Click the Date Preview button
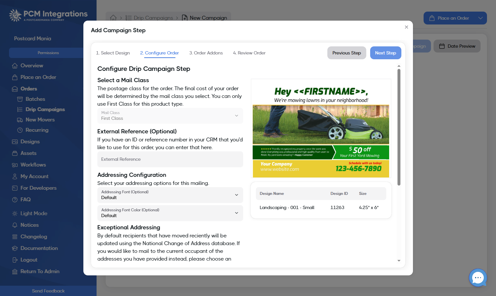The width and height of the screenshot is (496, 296). click(x=457, y=46)
